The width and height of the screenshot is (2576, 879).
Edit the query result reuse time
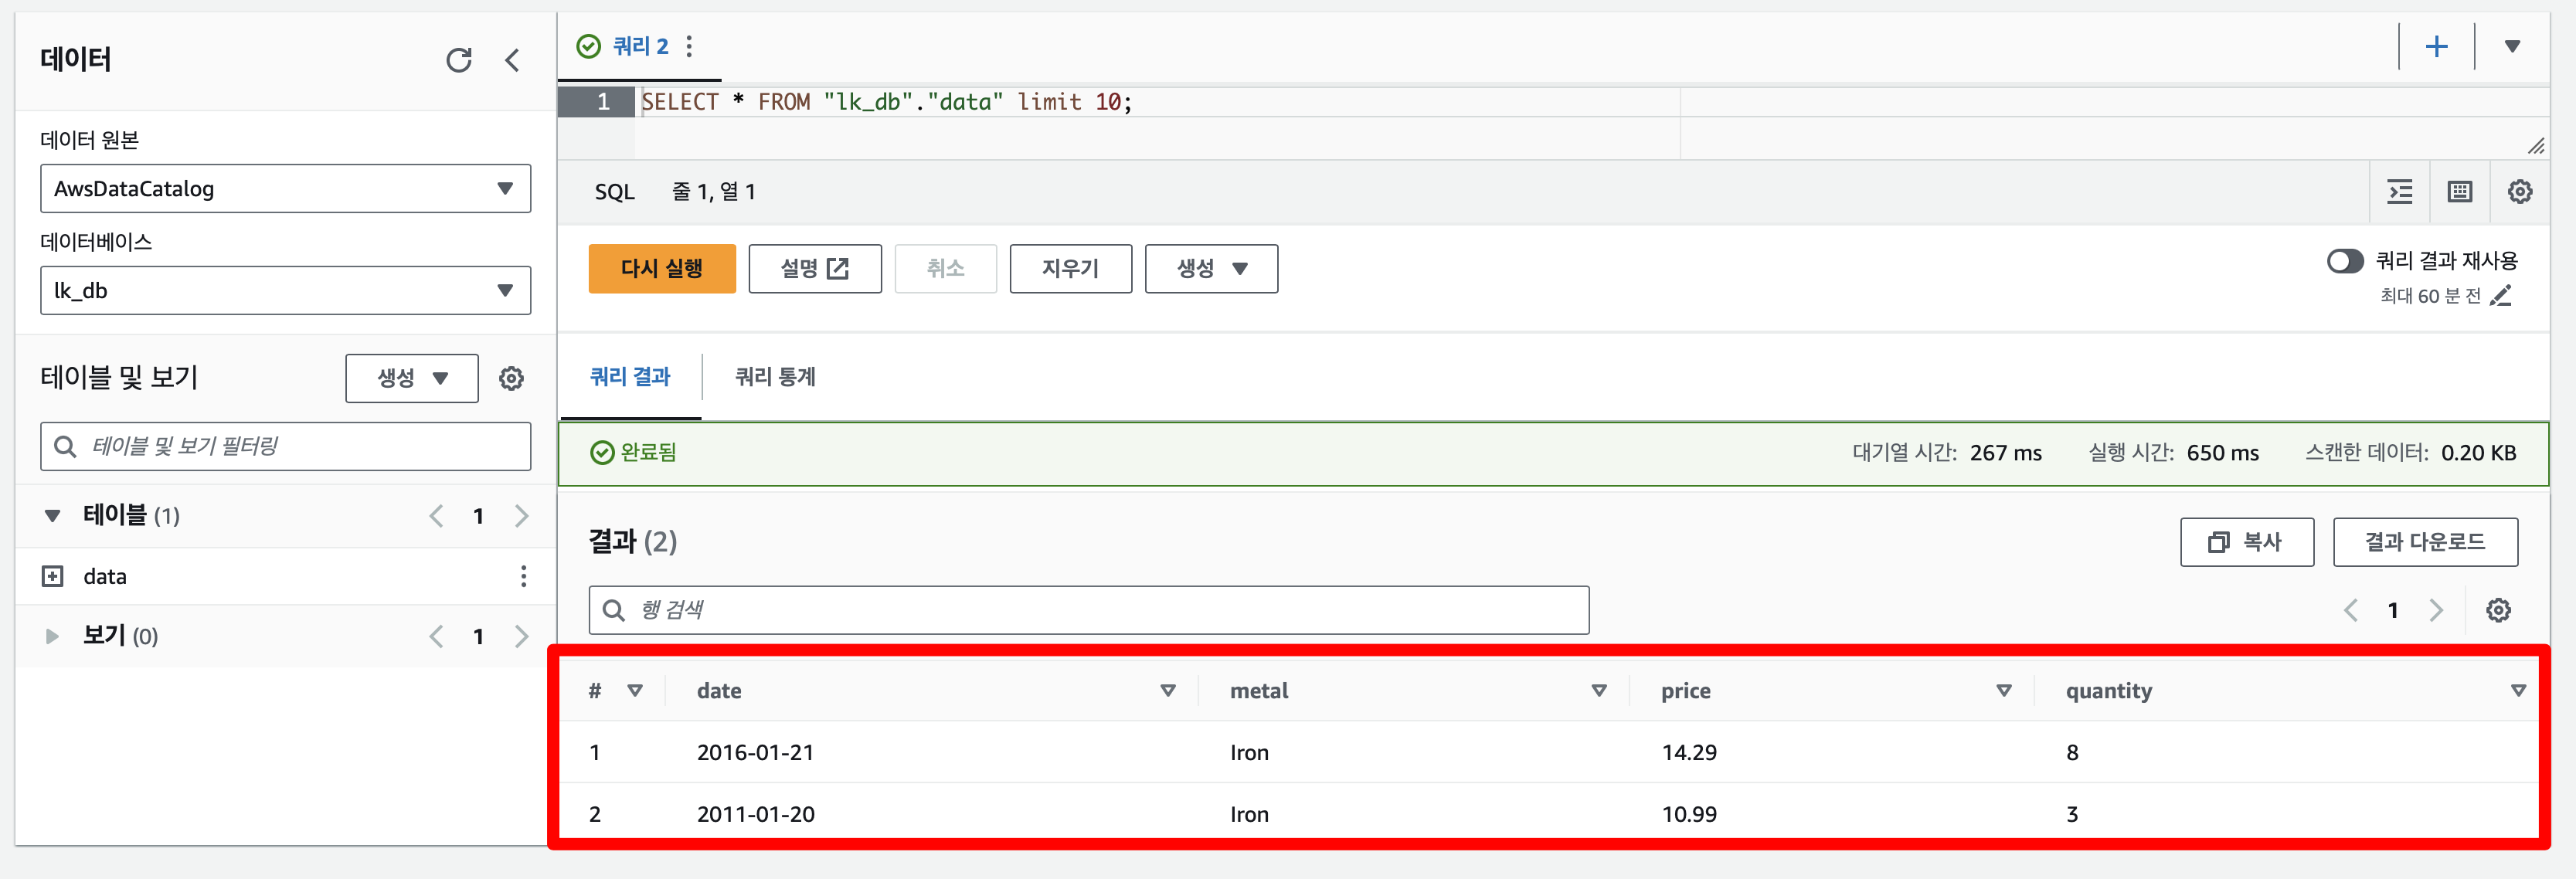[2500, 296]
